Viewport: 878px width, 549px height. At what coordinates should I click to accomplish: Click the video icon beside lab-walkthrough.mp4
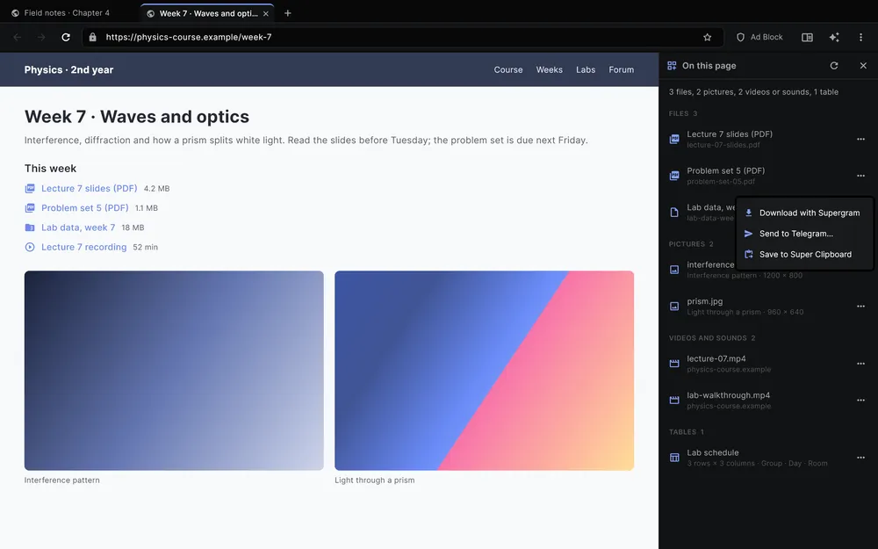[x=674, y=400]
